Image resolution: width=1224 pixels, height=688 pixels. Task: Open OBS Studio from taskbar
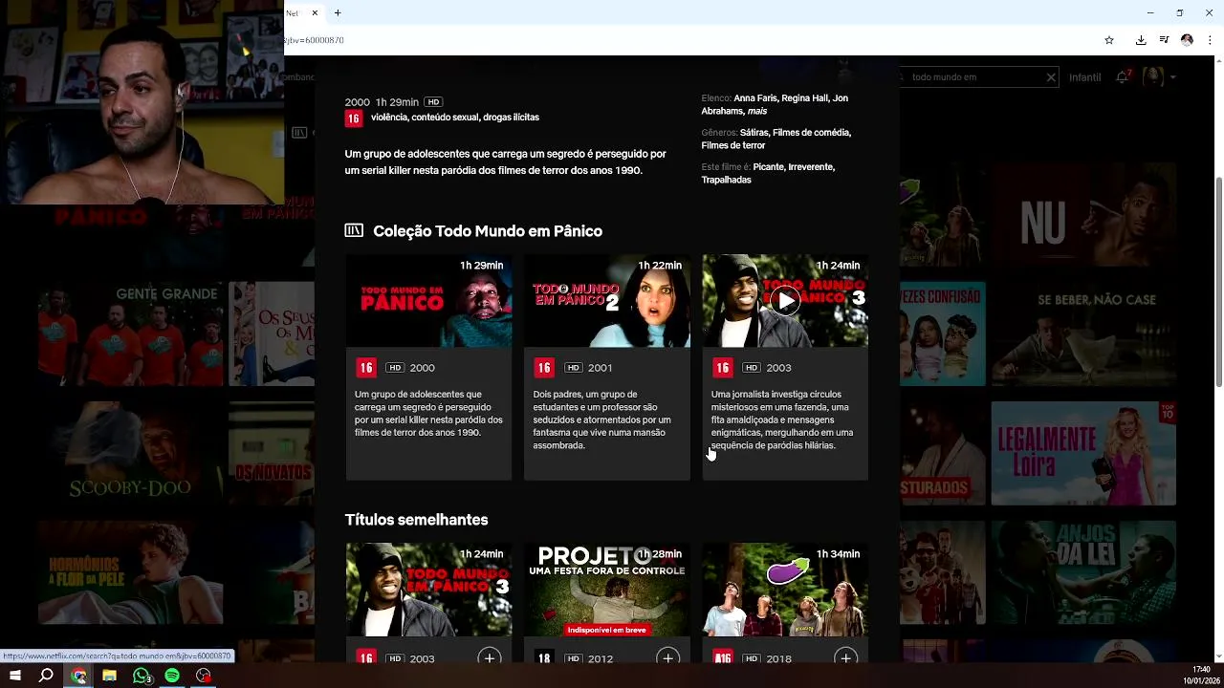203,676
